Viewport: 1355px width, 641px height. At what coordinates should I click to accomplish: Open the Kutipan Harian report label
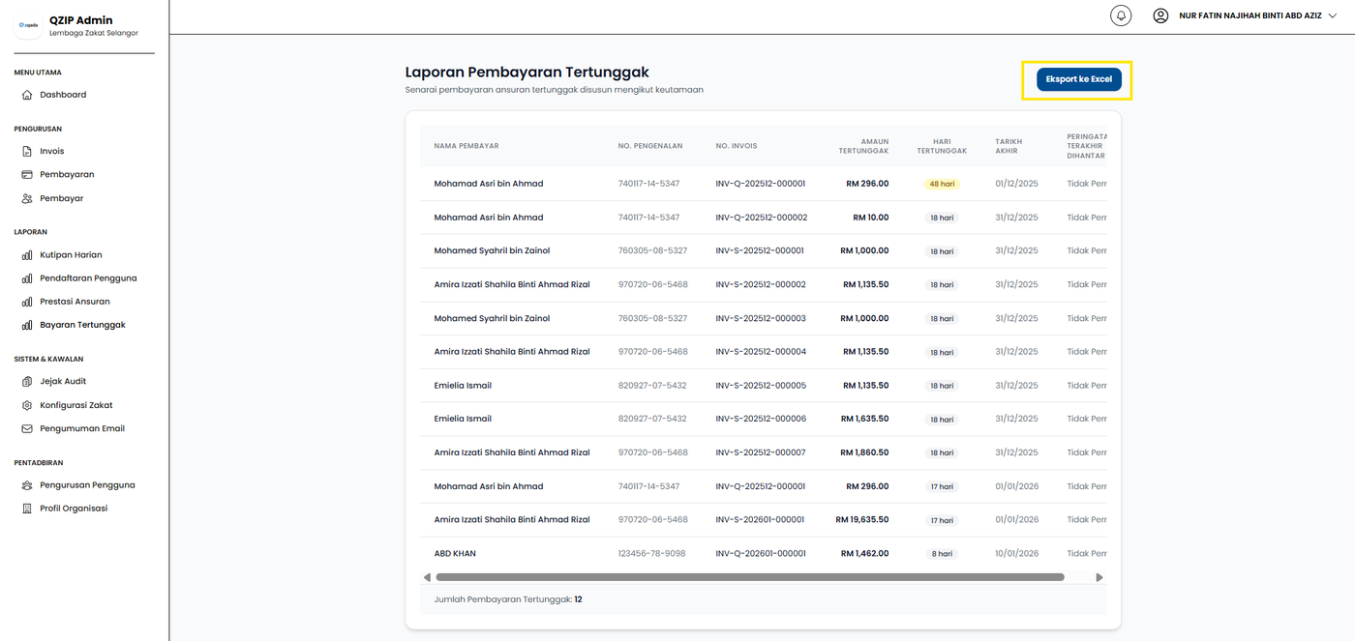click(71, 255)
